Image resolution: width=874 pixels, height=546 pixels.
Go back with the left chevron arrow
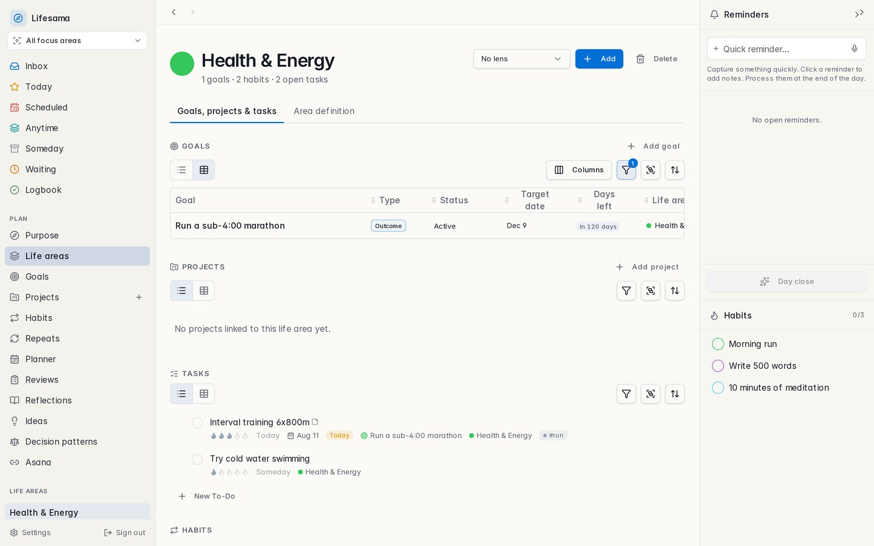(174, 12)
